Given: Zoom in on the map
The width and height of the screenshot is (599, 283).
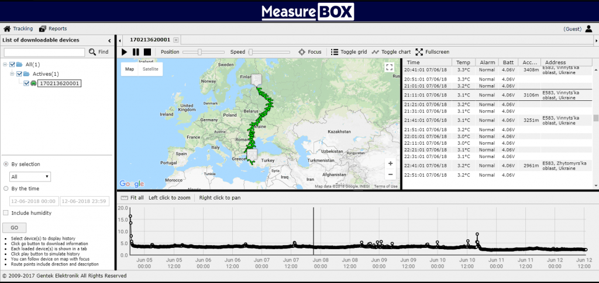Looking at the screenshot, I should pyautogui.click(x=390, y=164).
